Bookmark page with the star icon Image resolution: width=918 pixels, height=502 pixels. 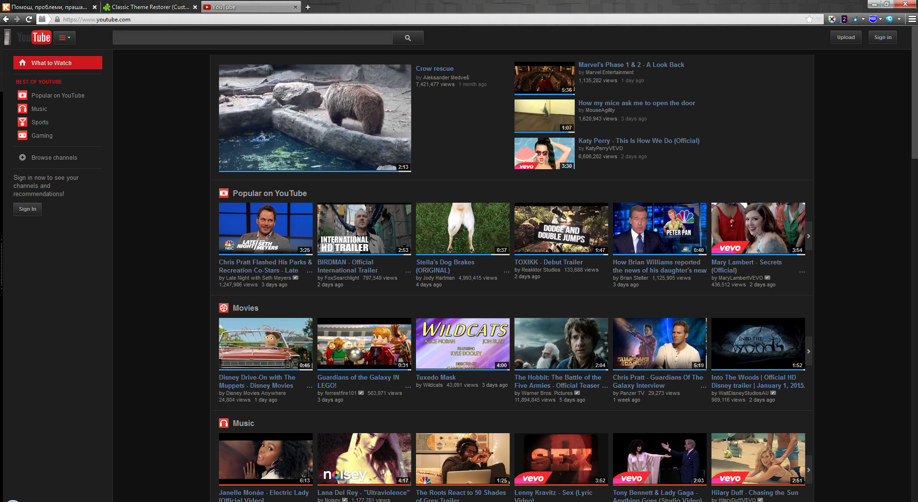pos(809,19)
